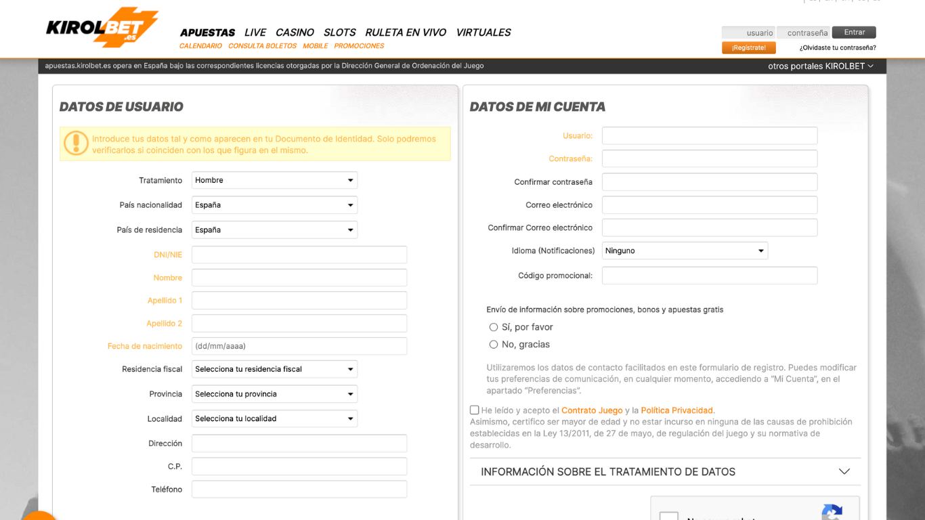Click the account Usuario input field

(710, 135)
